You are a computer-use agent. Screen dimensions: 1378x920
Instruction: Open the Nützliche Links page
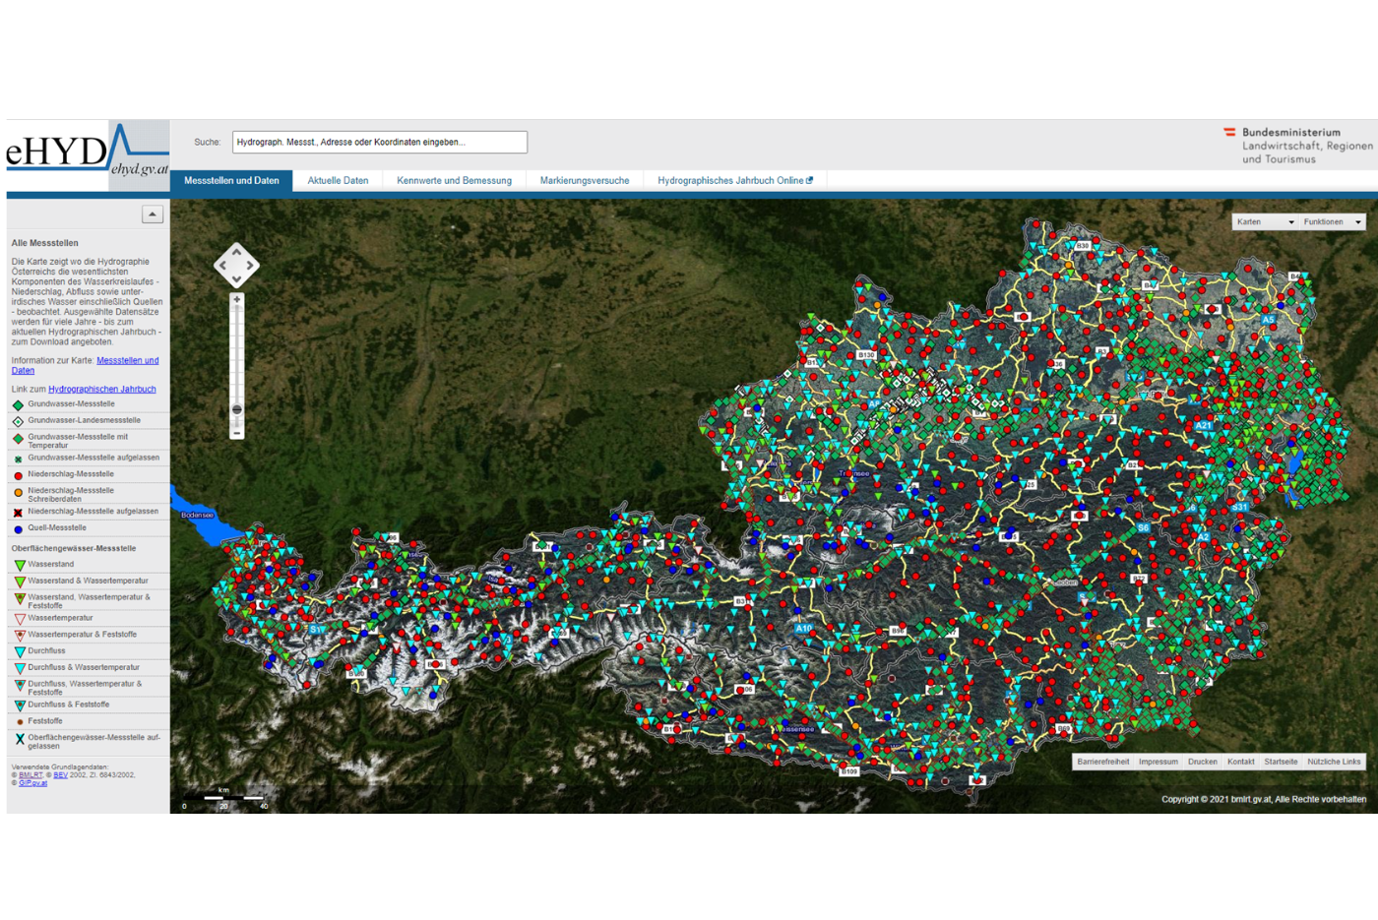click(x=1334, y=761)
